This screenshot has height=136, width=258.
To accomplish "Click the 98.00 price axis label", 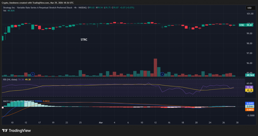I will 250,43.
